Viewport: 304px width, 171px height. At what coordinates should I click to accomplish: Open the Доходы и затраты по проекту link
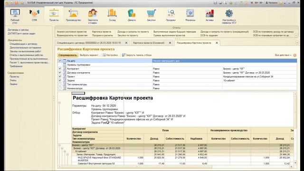pyautogui.click(x=133, y=32)
